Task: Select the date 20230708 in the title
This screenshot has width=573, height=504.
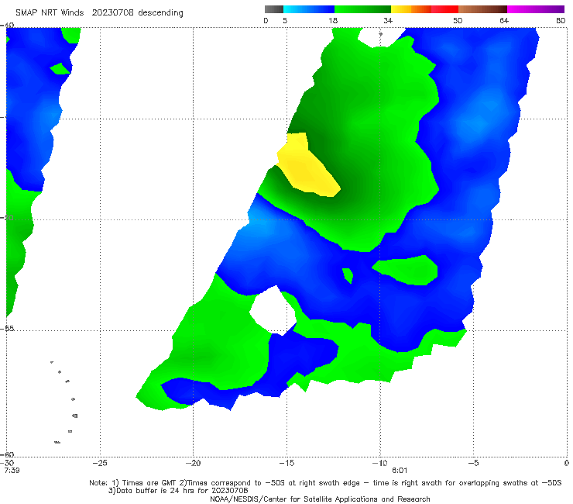Action: click(x=112, y=13)
